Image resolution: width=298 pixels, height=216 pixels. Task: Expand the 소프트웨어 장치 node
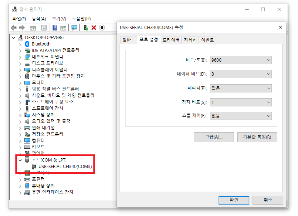coord(20,109)
